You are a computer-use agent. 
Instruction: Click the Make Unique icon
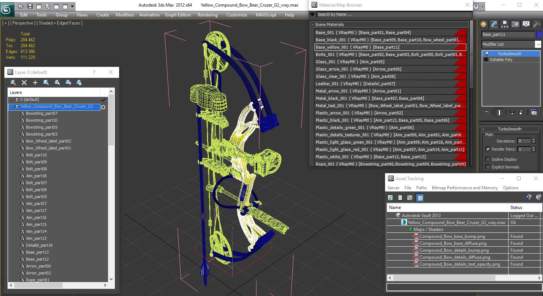[x=512, y=113]
